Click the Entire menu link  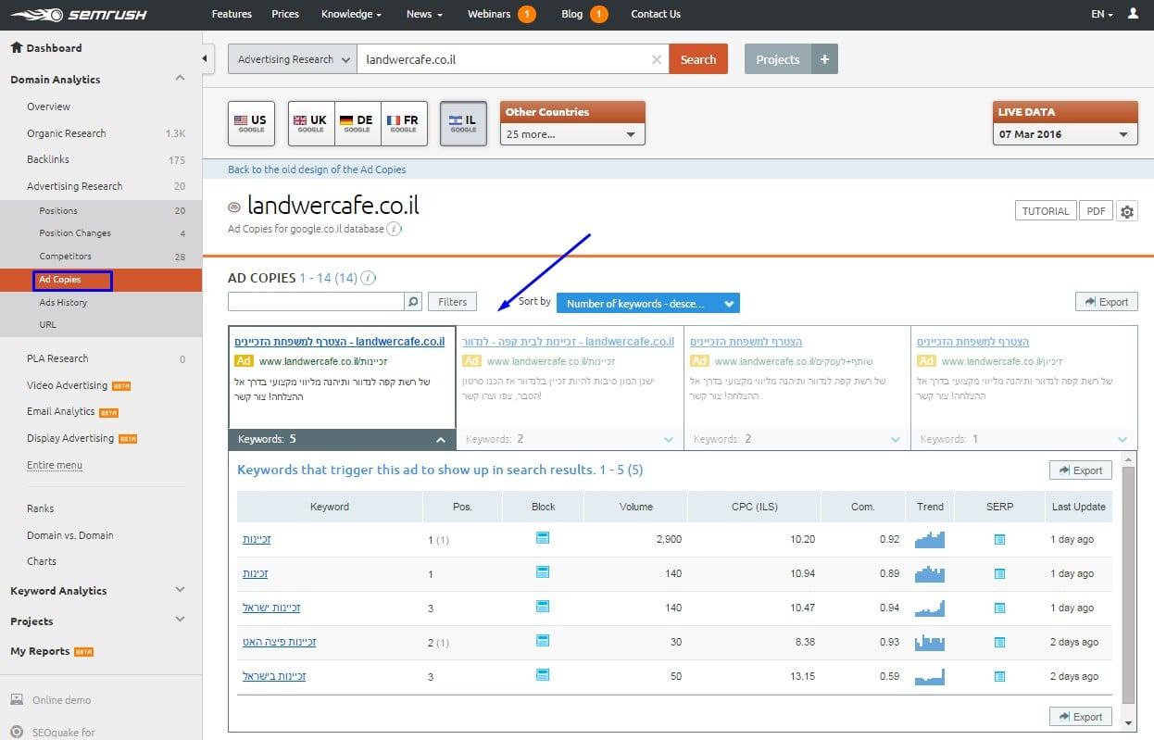(x=55, y=465)
